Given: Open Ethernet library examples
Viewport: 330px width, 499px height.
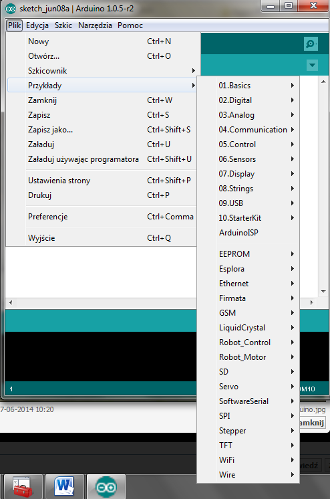Looking at the screenshot, I should tap(248, 283).
